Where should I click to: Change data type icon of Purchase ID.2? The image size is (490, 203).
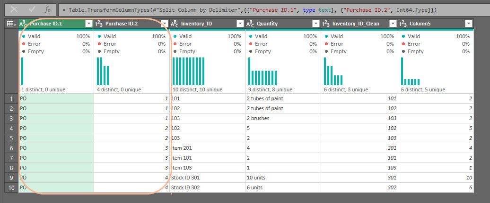99,24
